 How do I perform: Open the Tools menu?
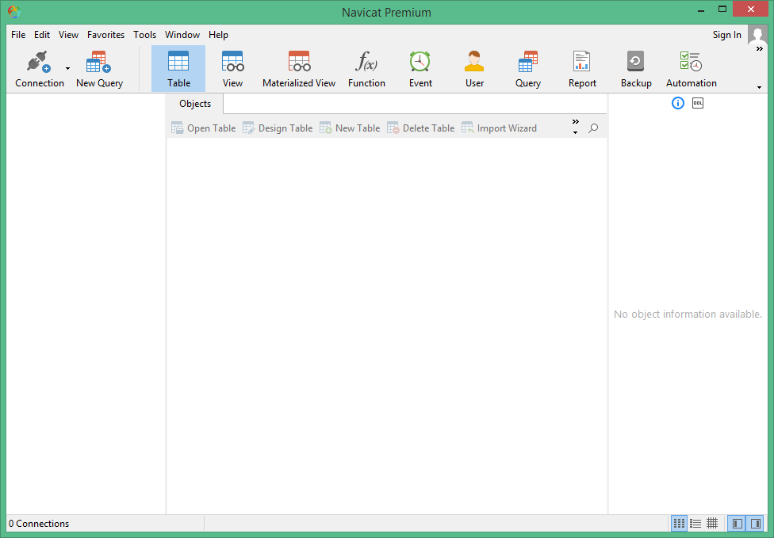click(144, 35)
